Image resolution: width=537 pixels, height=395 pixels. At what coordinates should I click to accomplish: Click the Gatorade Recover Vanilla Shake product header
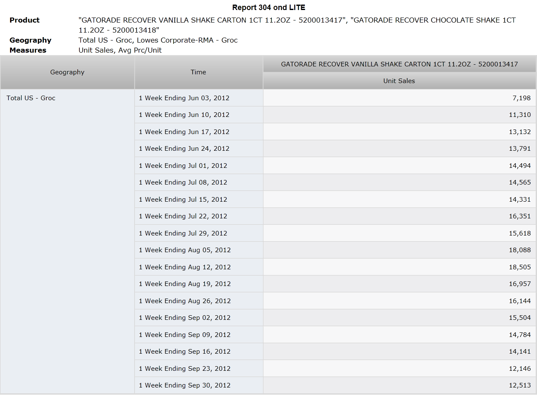399,64
